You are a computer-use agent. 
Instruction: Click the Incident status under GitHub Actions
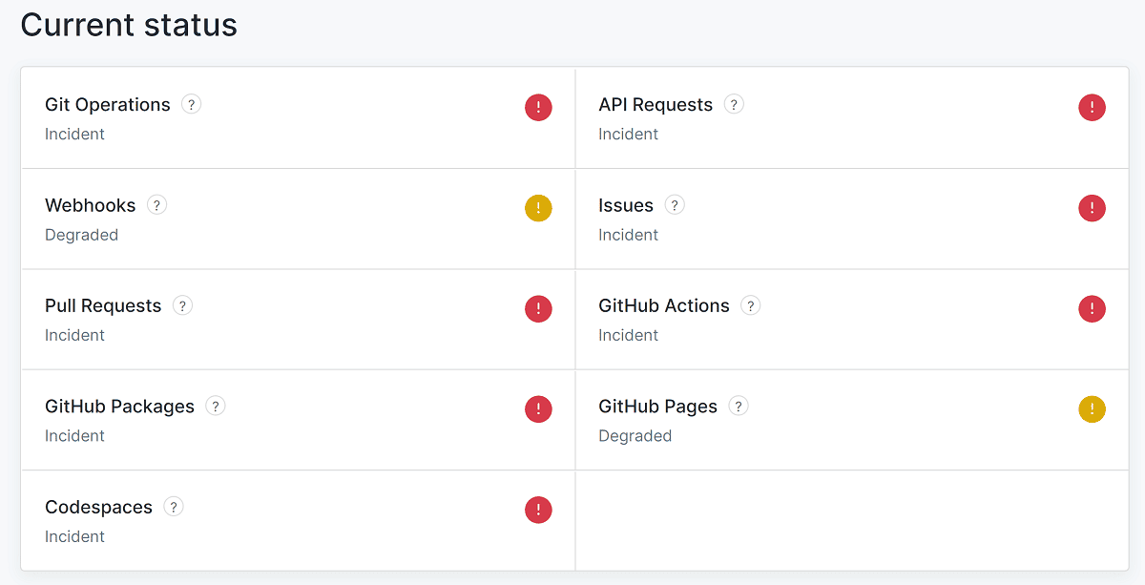[x=628, y=335]
